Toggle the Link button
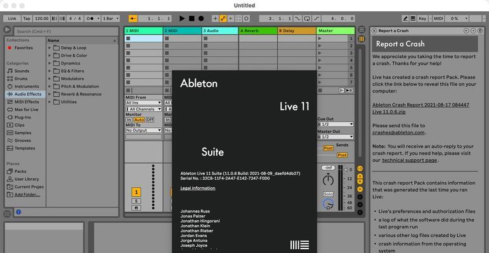 pos(12,19)
